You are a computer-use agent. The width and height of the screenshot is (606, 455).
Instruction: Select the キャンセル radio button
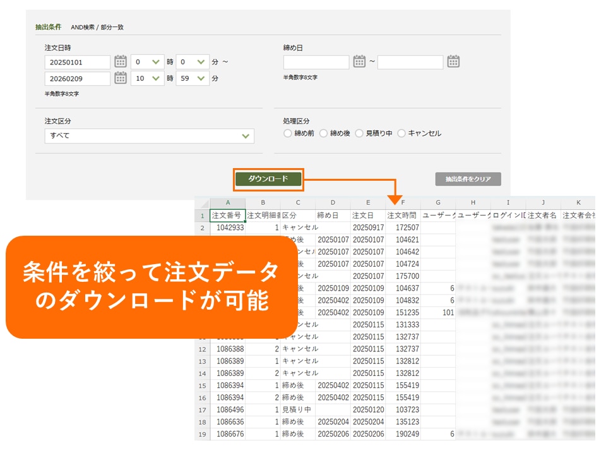(x=401, y=133)
